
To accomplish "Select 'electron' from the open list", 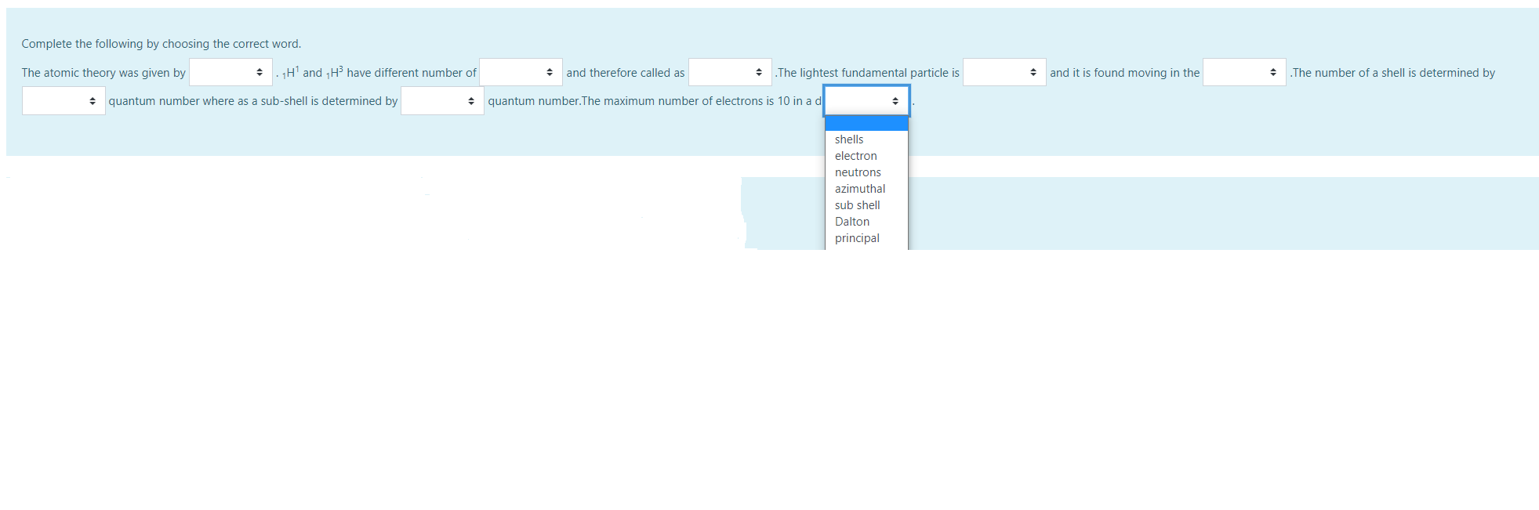I will (866, 156).
